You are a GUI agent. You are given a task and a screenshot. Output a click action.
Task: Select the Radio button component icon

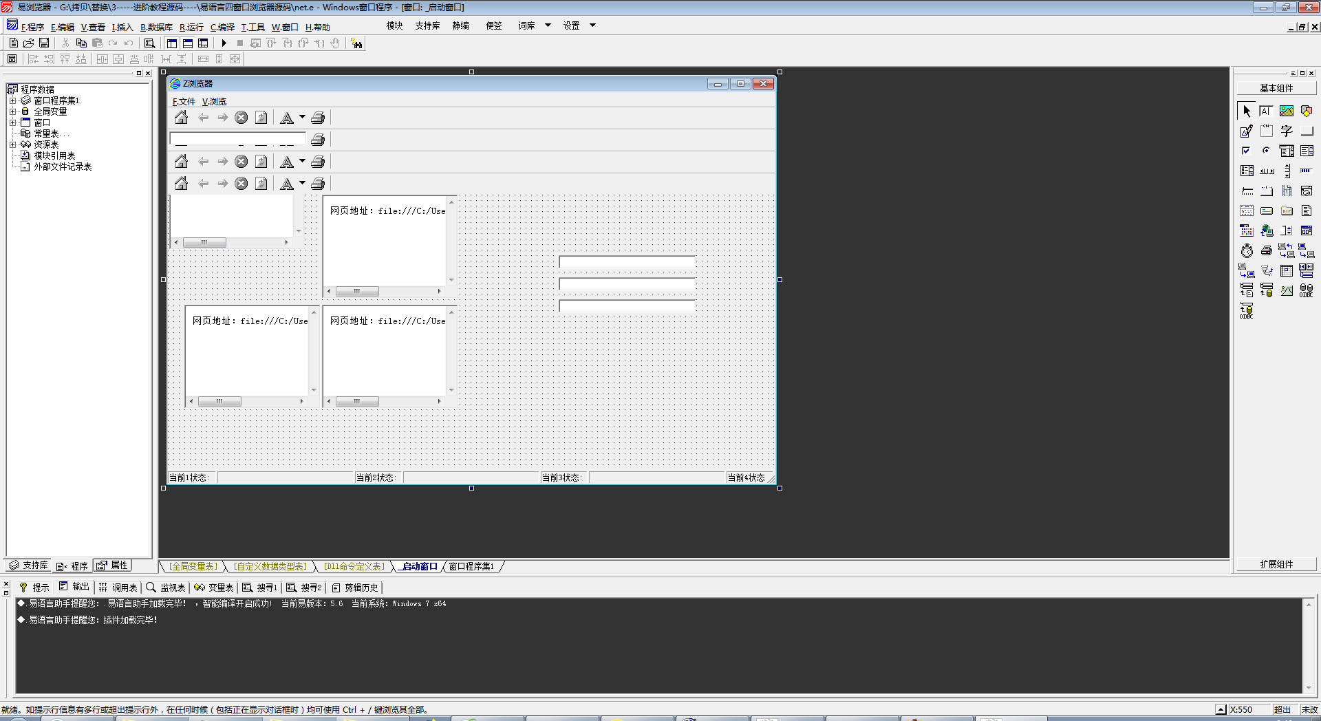1267,151
